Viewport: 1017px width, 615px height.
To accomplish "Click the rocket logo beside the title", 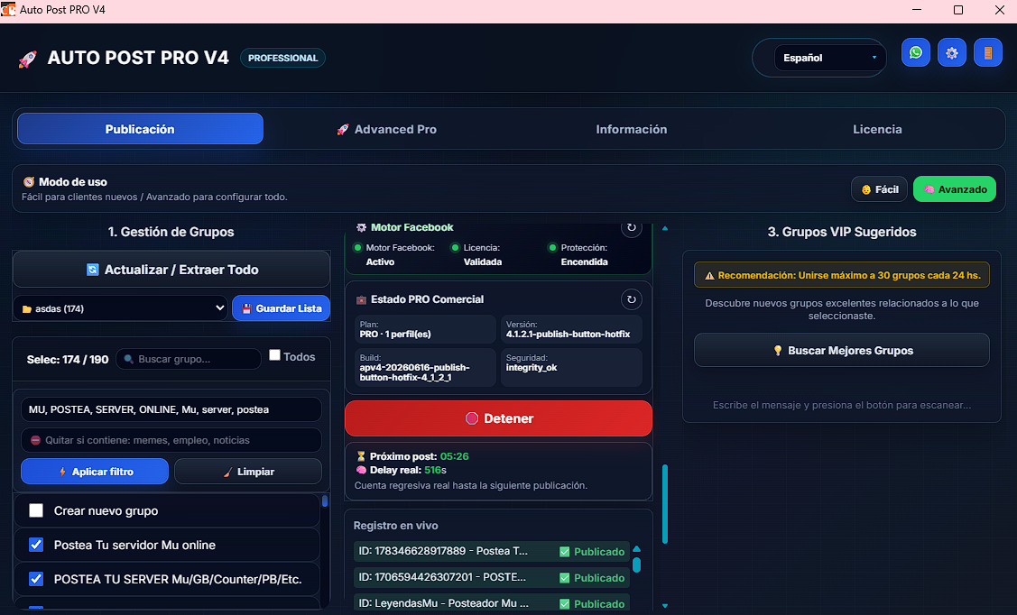I will pos(27,59).
